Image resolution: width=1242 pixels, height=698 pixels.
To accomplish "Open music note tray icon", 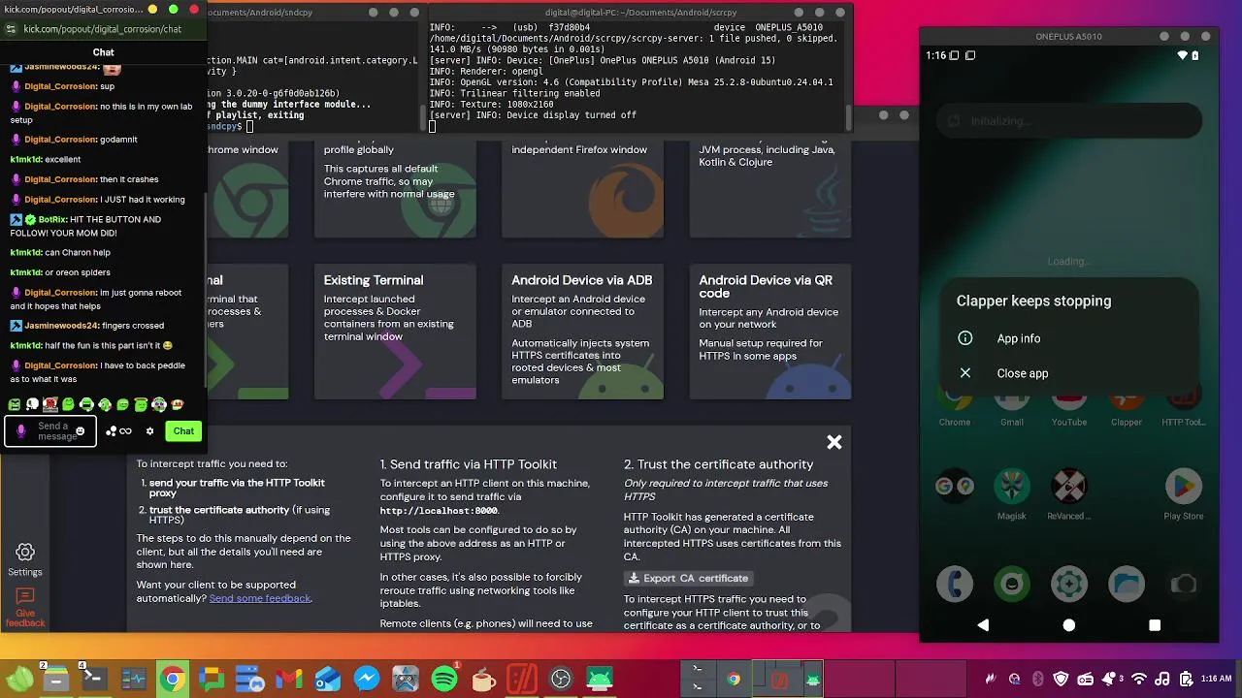I will coord(1162,680).
